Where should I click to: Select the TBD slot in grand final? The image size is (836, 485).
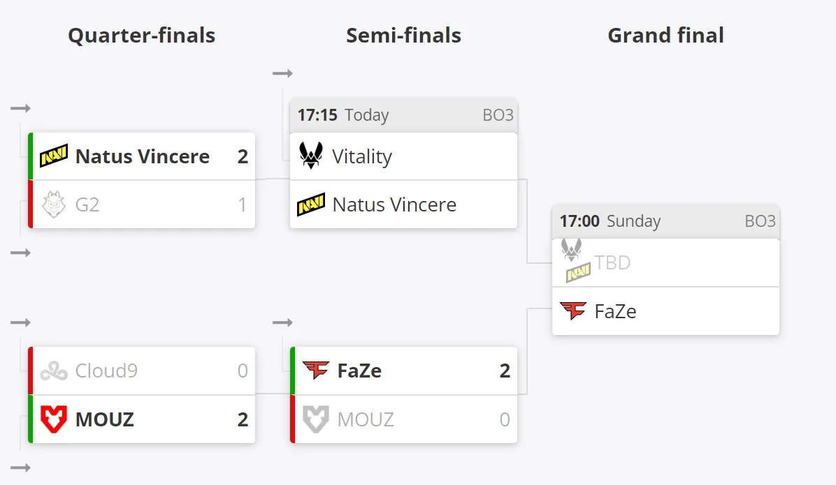click(665, 262)
